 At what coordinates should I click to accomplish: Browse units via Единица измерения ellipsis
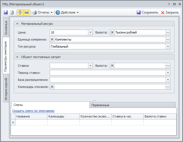168,40
